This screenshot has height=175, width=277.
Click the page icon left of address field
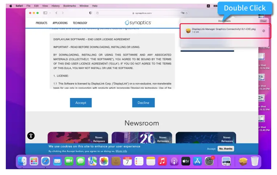tap(97, 13)
